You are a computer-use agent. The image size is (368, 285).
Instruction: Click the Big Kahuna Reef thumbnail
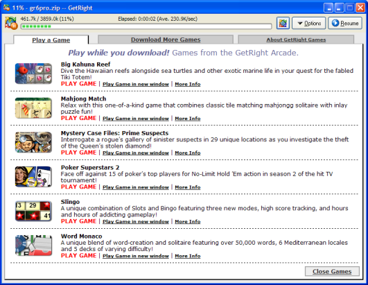(x=33, y=74)
